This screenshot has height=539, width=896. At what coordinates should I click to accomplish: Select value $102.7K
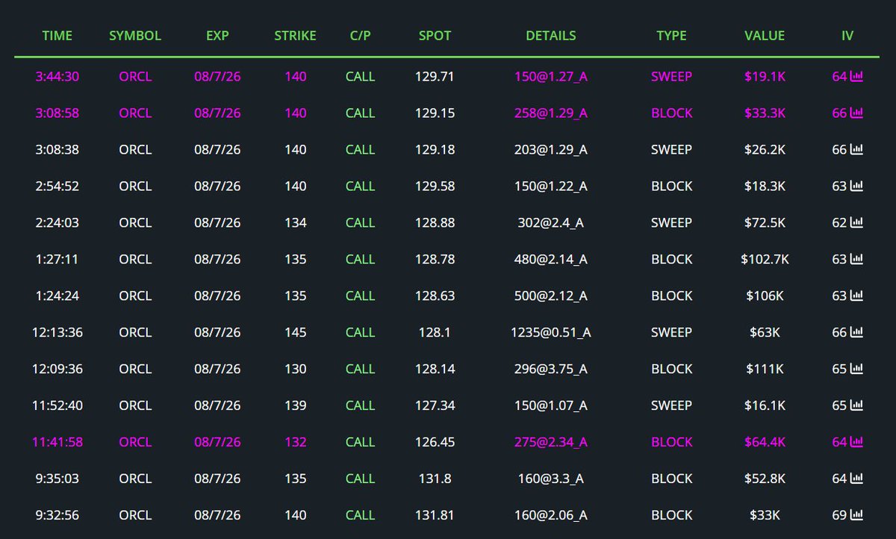tap(765, 259)
